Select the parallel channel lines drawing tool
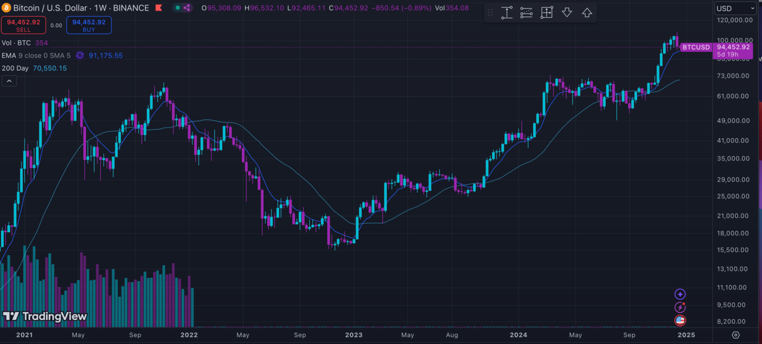The image size is (762, 344). tap(527, 12)
